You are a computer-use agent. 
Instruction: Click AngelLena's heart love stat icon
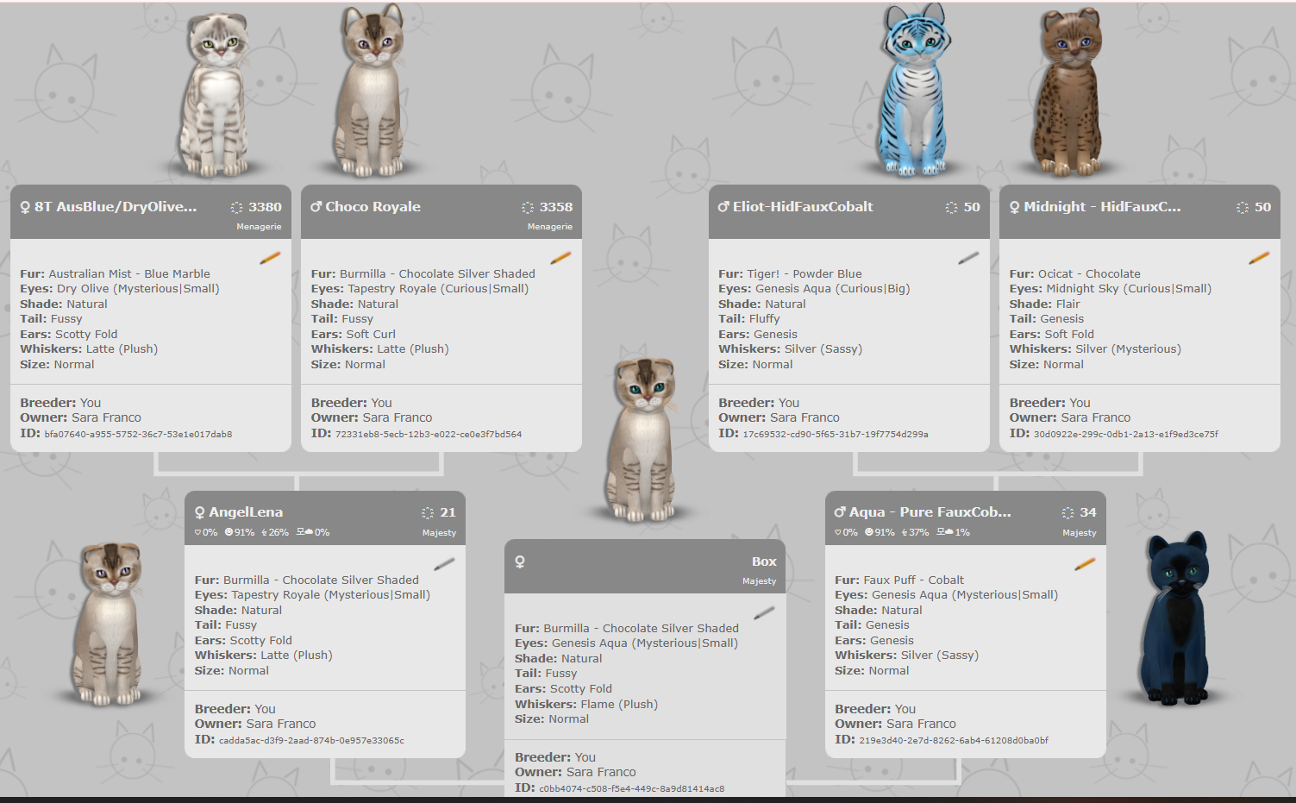(198, 533)
